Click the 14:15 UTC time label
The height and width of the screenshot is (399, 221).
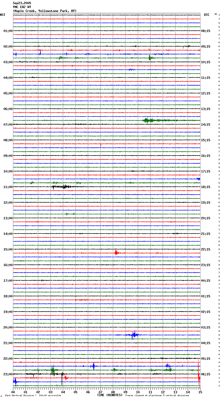point(206,125)
